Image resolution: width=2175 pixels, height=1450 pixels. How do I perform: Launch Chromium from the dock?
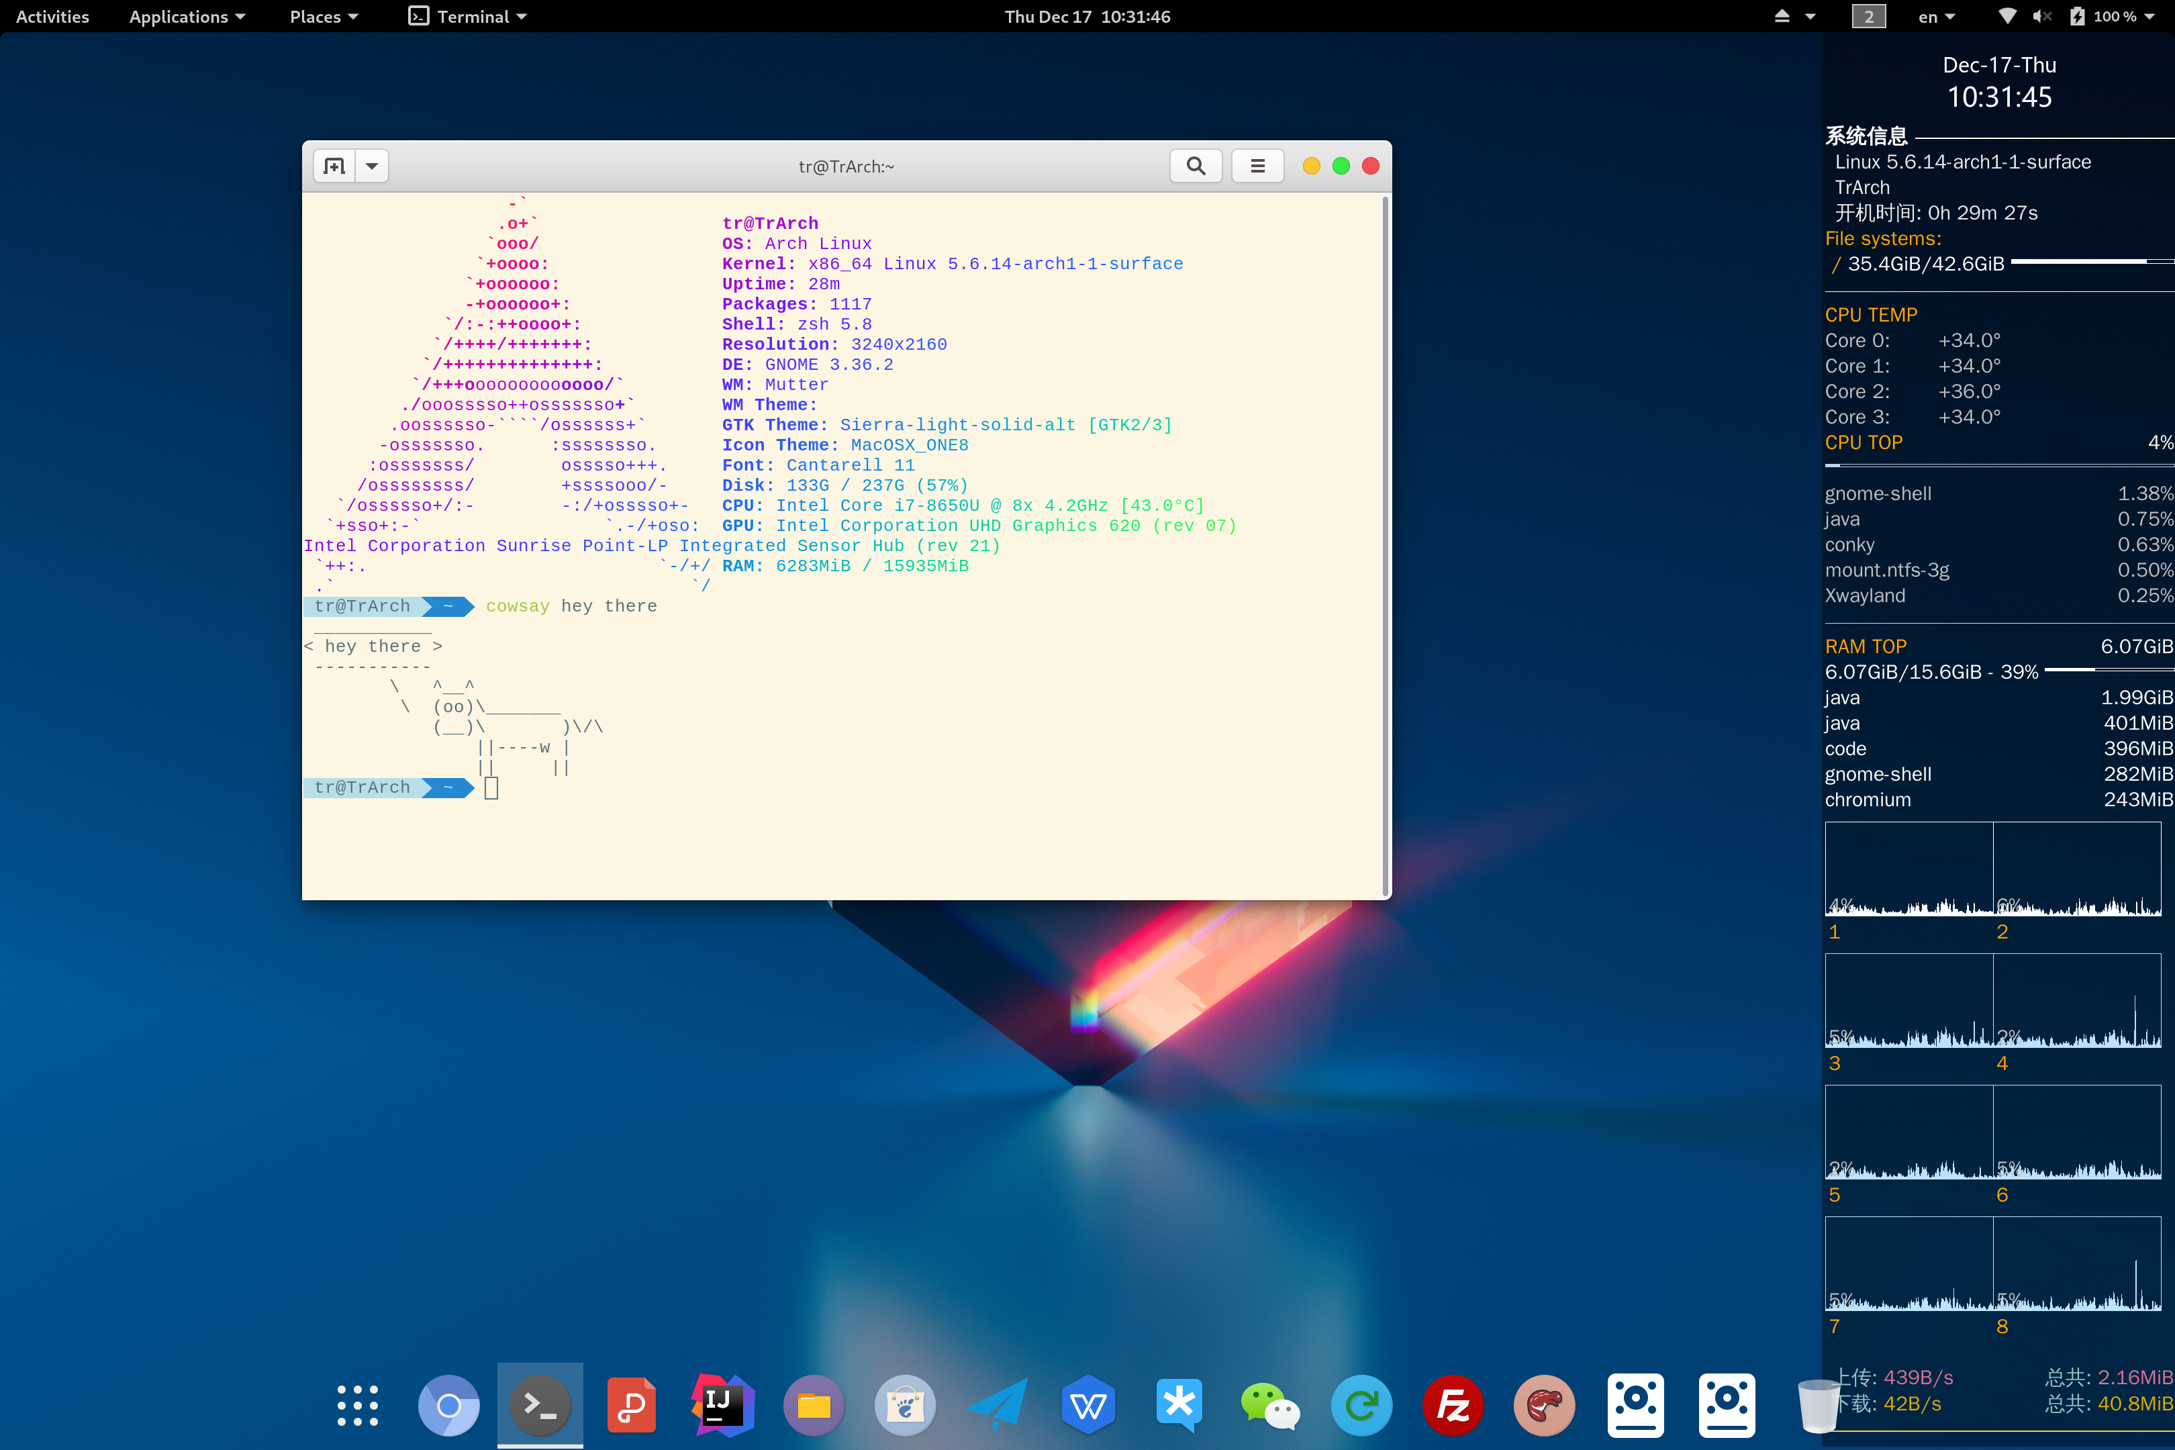(448, 1406)
